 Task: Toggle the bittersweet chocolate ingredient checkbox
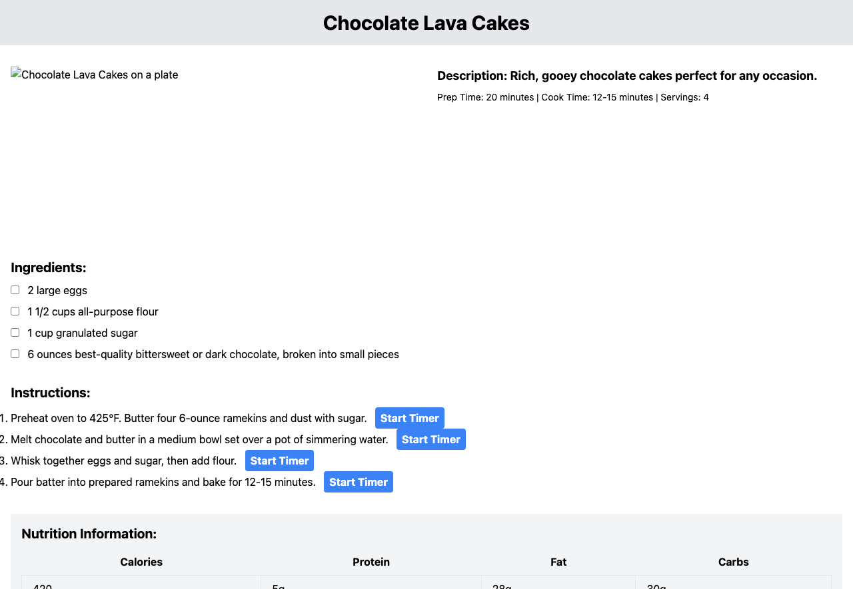(15, 354)
